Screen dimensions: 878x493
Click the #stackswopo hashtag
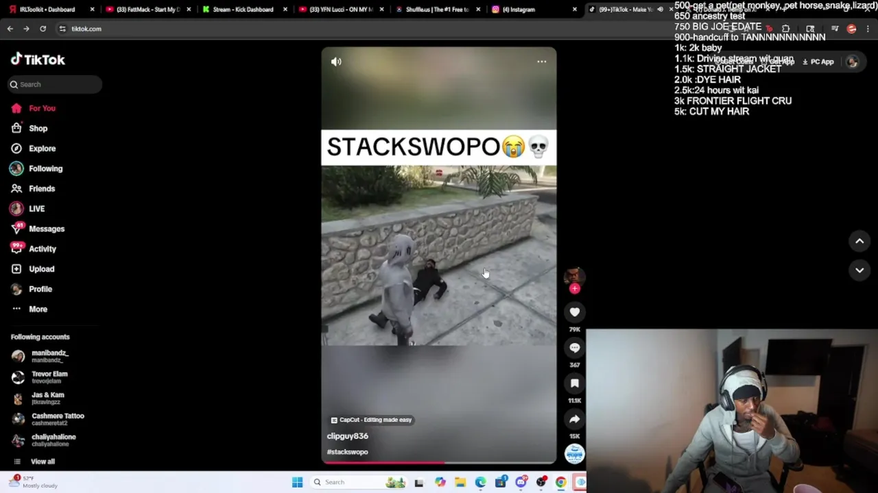coord(348,452)
